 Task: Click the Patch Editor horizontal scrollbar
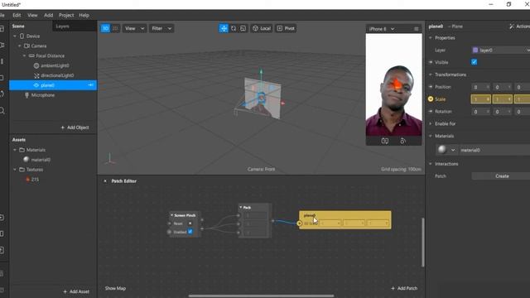click(x=261, y=296)
